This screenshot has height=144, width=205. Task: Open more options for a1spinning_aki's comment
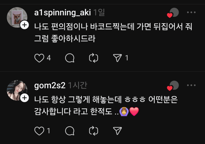191,12
